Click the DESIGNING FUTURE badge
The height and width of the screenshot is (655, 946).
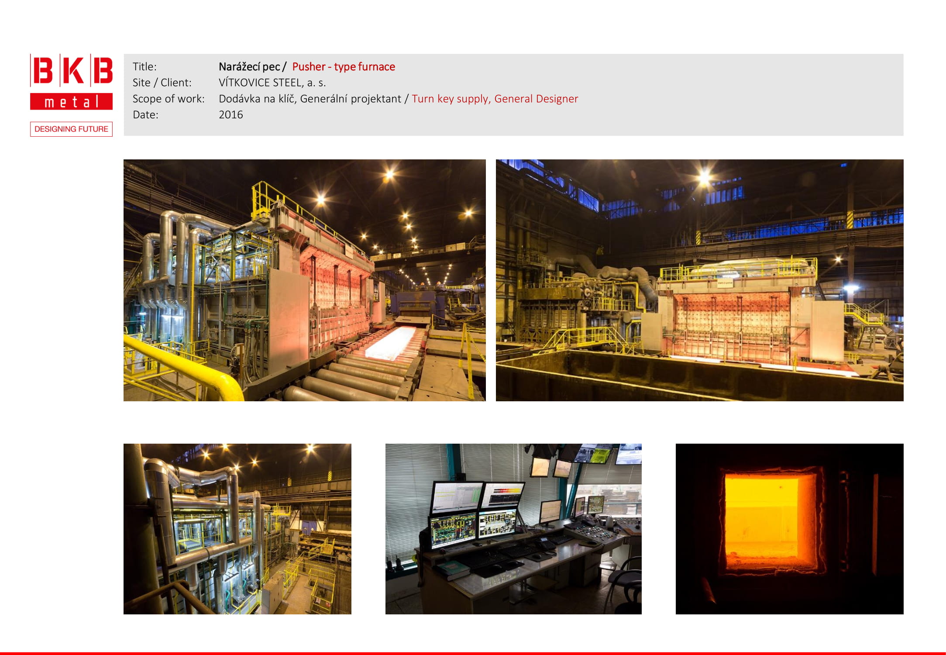(x=71, y=129)
